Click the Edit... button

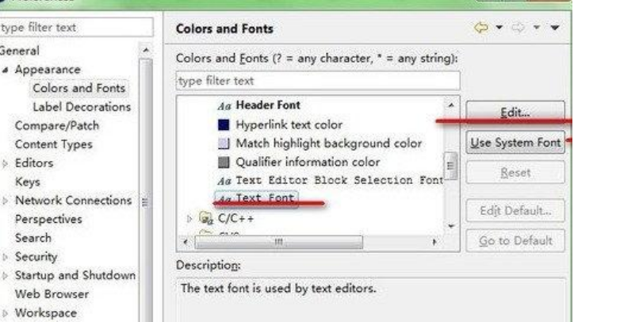(515, 113)
